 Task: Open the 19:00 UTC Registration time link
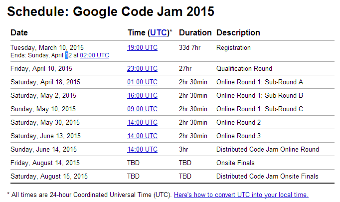tap(142, 47)
